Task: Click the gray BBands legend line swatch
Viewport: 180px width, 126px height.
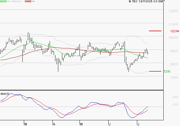Action: tap(22, 2)
